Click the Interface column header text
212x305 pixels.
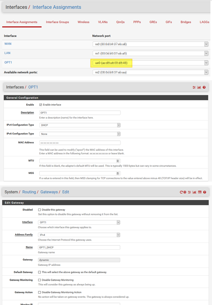click(x=10, y=36)
